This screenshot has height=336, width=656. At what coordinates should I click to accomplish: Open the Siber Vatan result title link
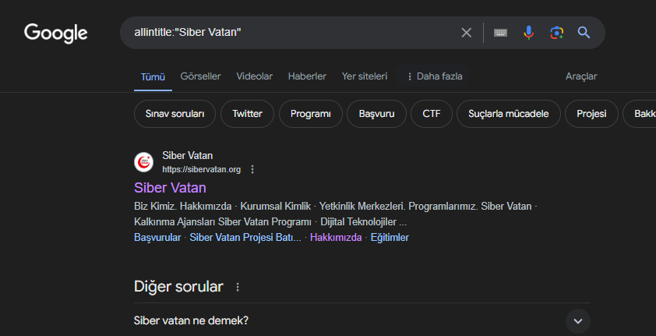170,188
